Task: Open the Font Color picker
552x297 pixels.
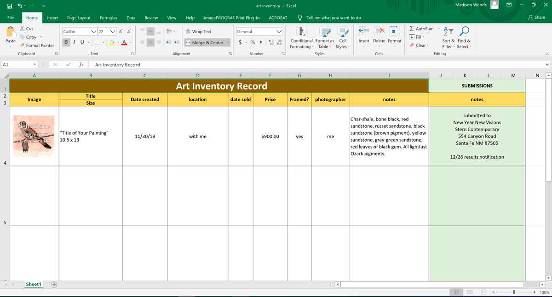Action: point(125,42)
